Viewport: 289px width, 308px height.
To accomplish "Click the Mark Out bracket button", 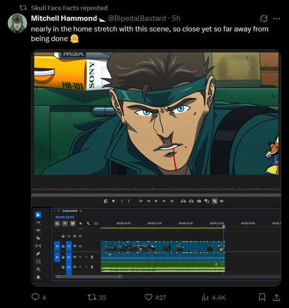I will [x=129, y=201].
